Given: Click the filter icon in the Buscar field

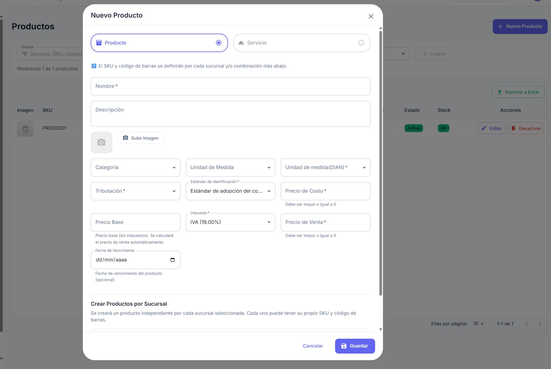Looking at the screenshot, I should click(25, 54).
